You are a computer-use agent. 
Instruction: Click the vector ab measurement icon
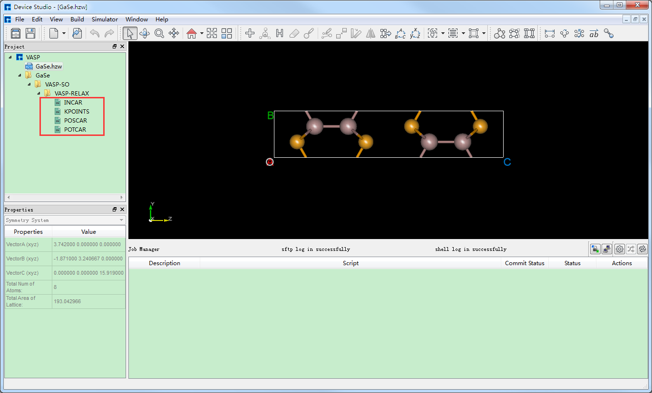[x=594, y=33]
